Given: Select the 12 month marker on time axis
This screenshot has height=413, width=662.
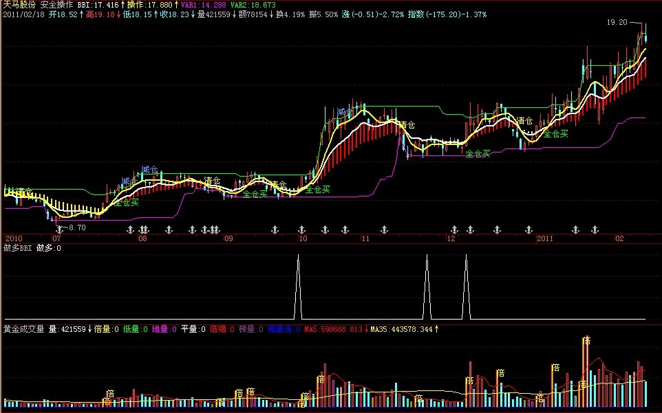Looking at the screenshot, I should click(451, 238).
